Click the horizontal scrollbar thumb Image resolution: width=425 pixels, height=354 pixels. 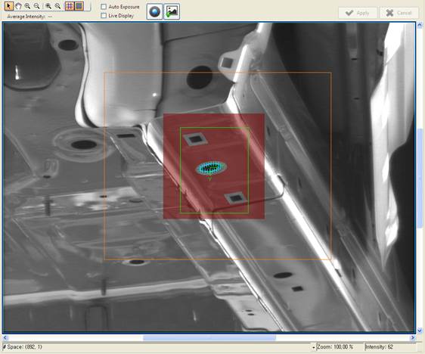pos(209,337)
